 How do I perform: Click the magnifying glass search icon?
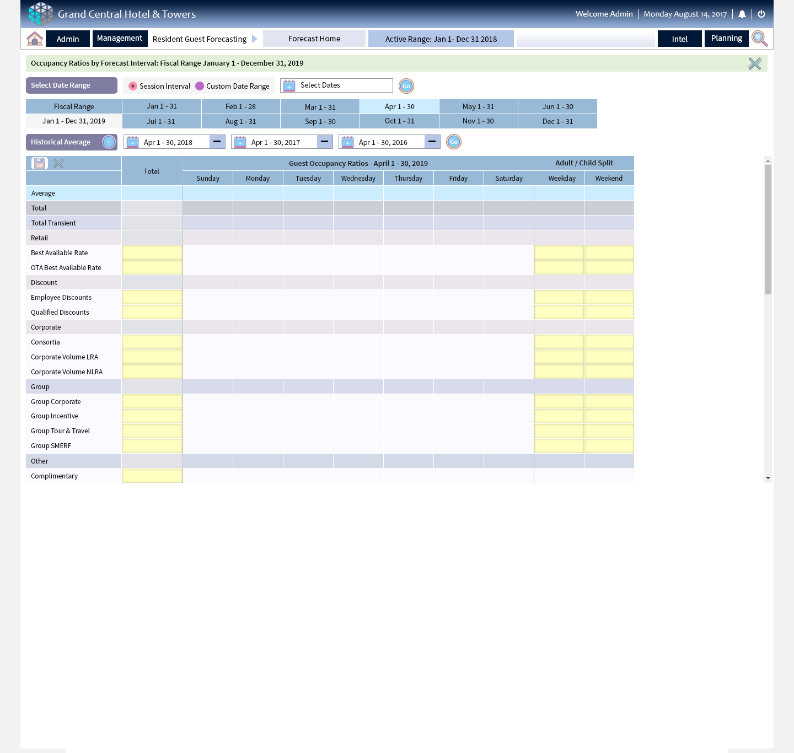(759, 39)
